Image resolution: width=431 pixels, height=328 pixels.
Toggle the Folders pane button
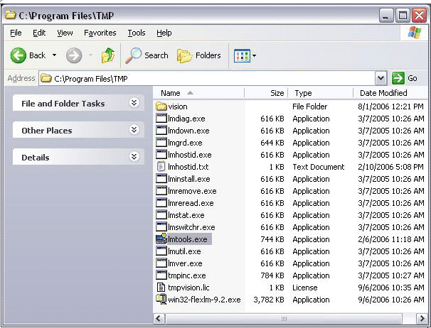coord(199,55)
